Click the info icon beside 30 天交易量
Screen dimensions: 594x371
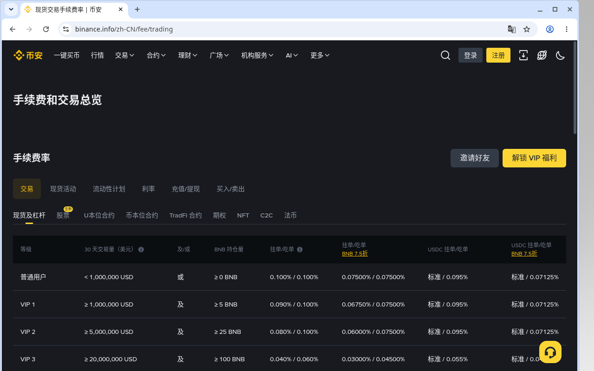141,249
